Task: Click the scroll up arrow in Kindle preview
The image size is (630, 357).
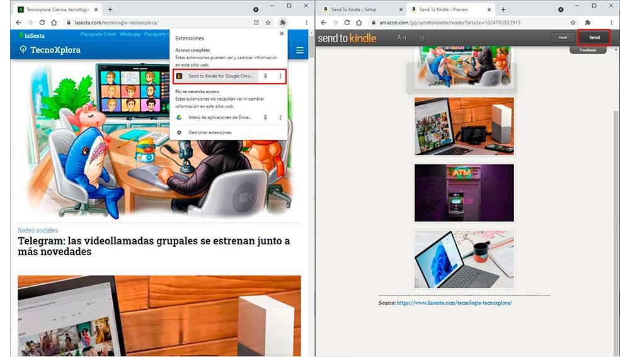Action: (616, 49)
